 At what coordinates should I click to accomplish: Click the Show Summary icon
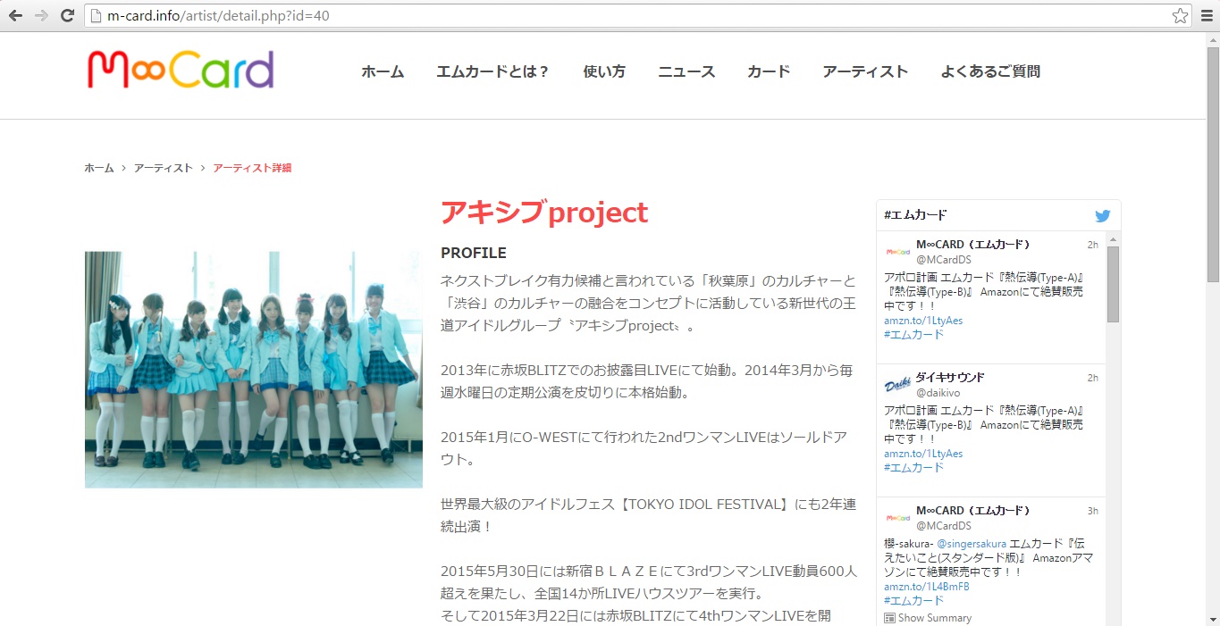click(x=889, y=618)
